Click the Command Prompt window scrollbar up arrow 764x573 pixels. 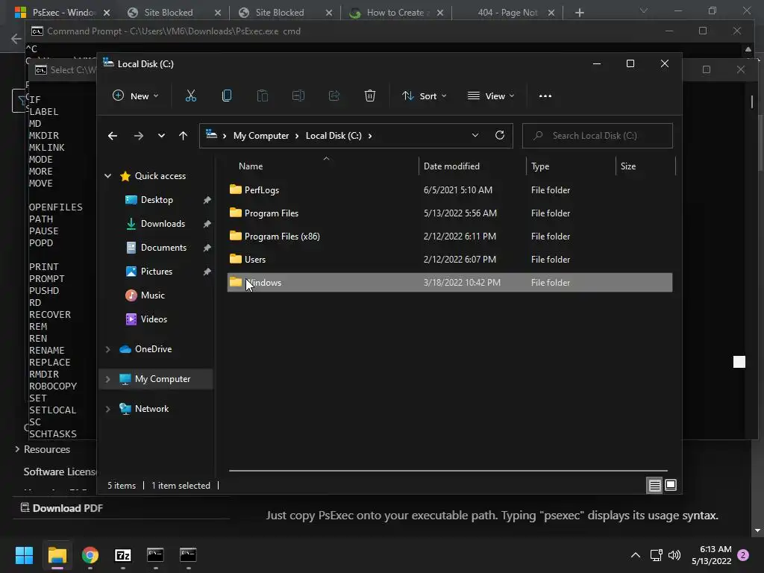(x=748, y=49)
